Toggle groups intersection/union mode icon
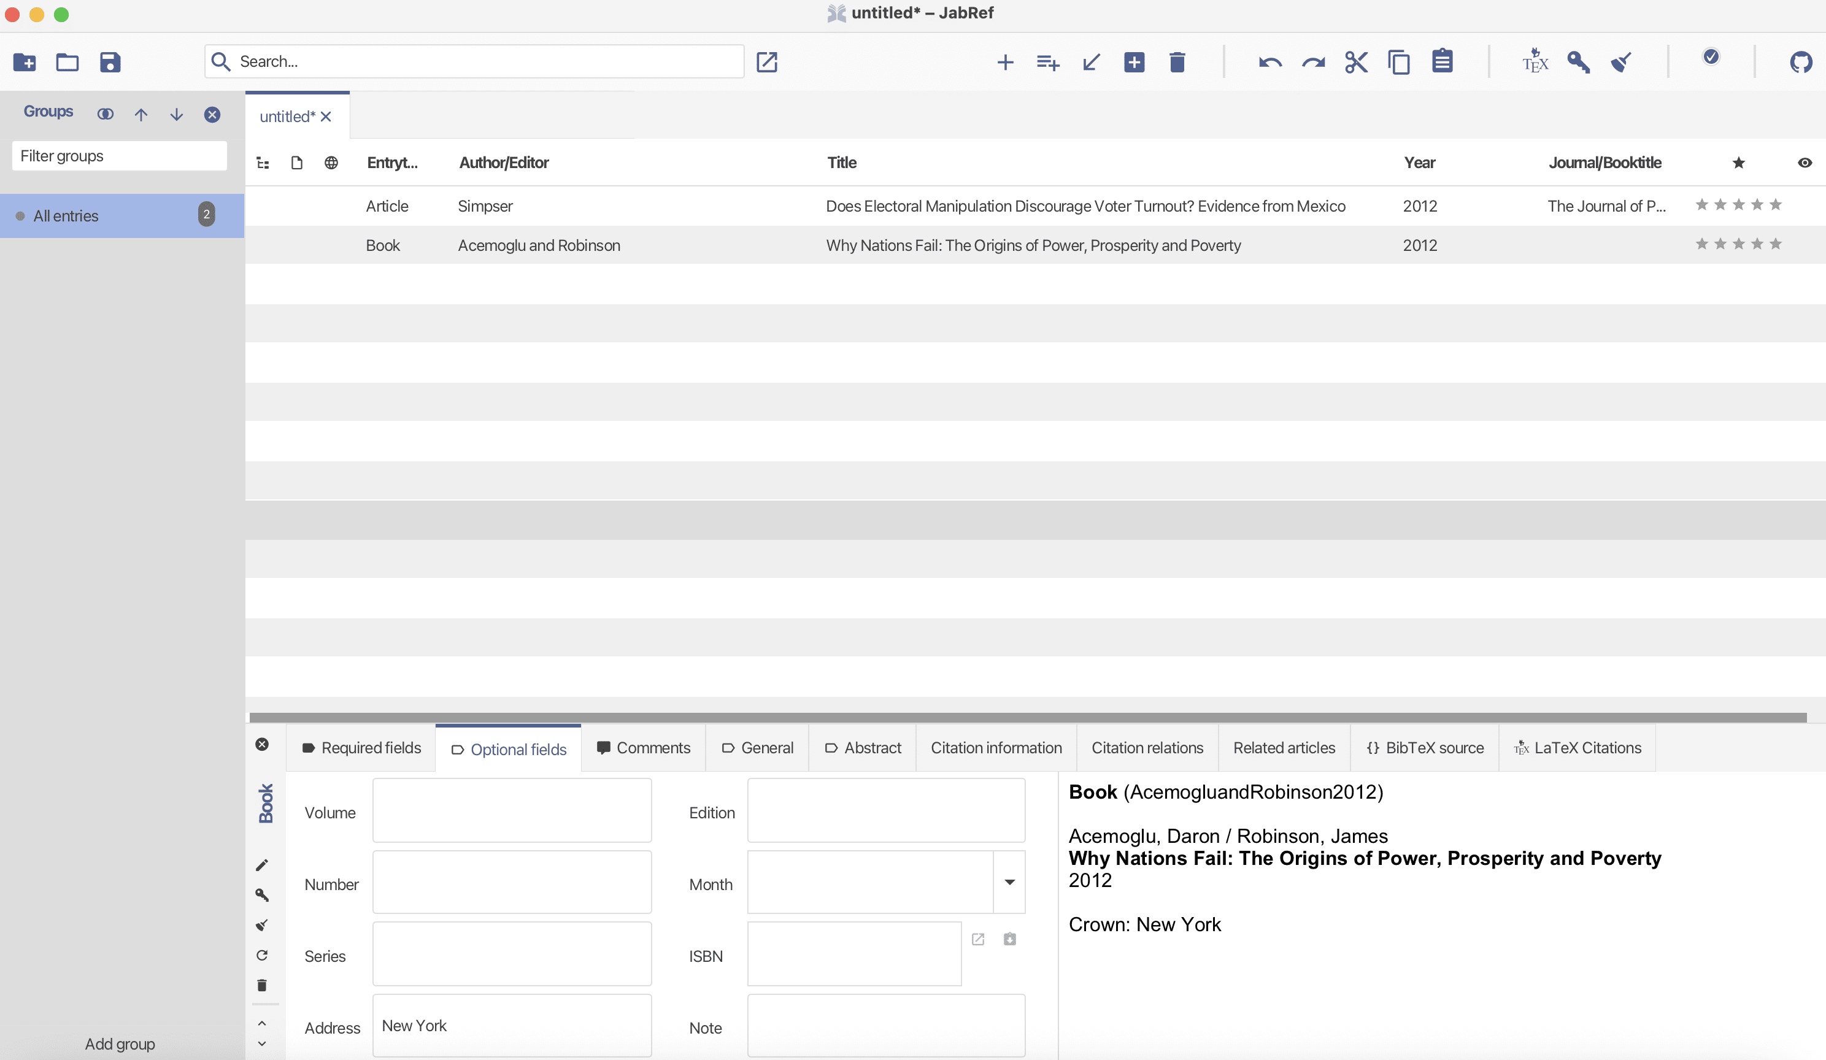Screen dimensions: 1826x1060 point(105,115)
